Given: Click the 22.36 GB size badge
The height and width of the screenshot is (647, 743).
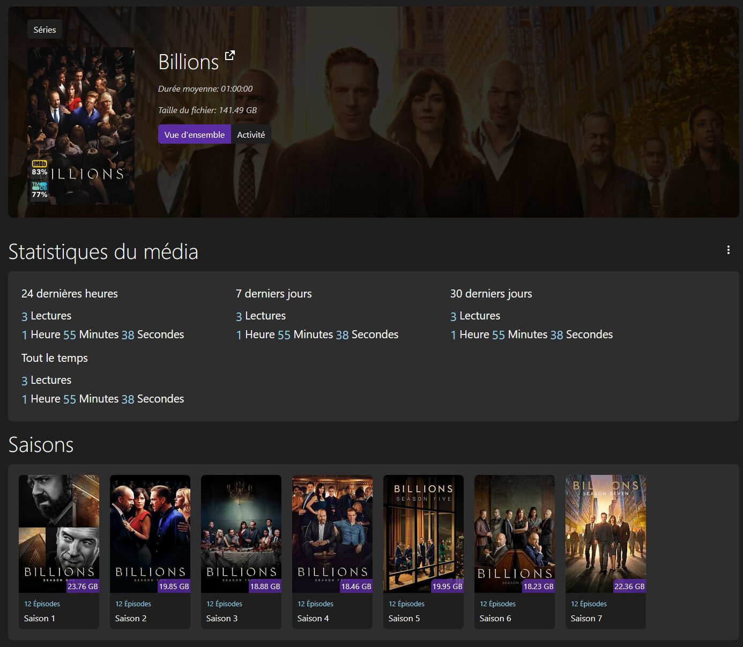Looking at the screenshot, I should (629, 586).
